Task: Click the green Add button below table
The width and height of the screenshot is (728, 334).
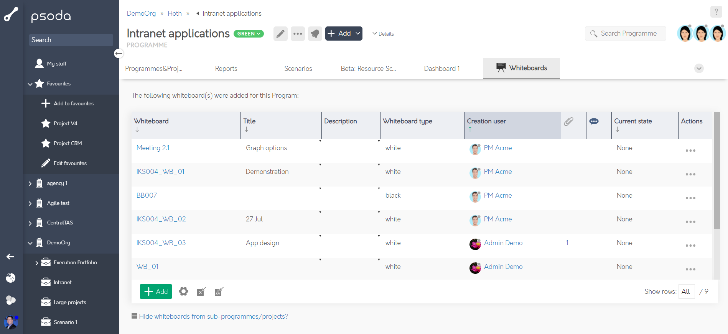Action: point(156,291)
